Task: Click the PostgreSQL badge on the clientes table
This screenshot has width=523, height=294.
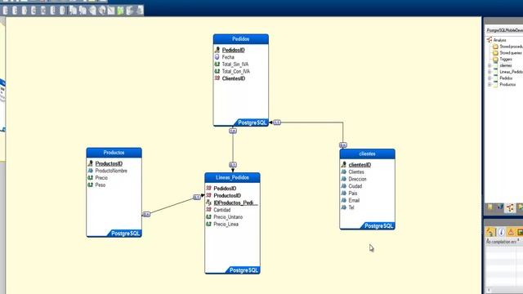Action: click(378, 226)
